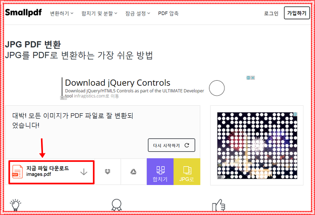Click the Smallpdf logo
This screenshot has width=315, height=215.
coord(23,13)
